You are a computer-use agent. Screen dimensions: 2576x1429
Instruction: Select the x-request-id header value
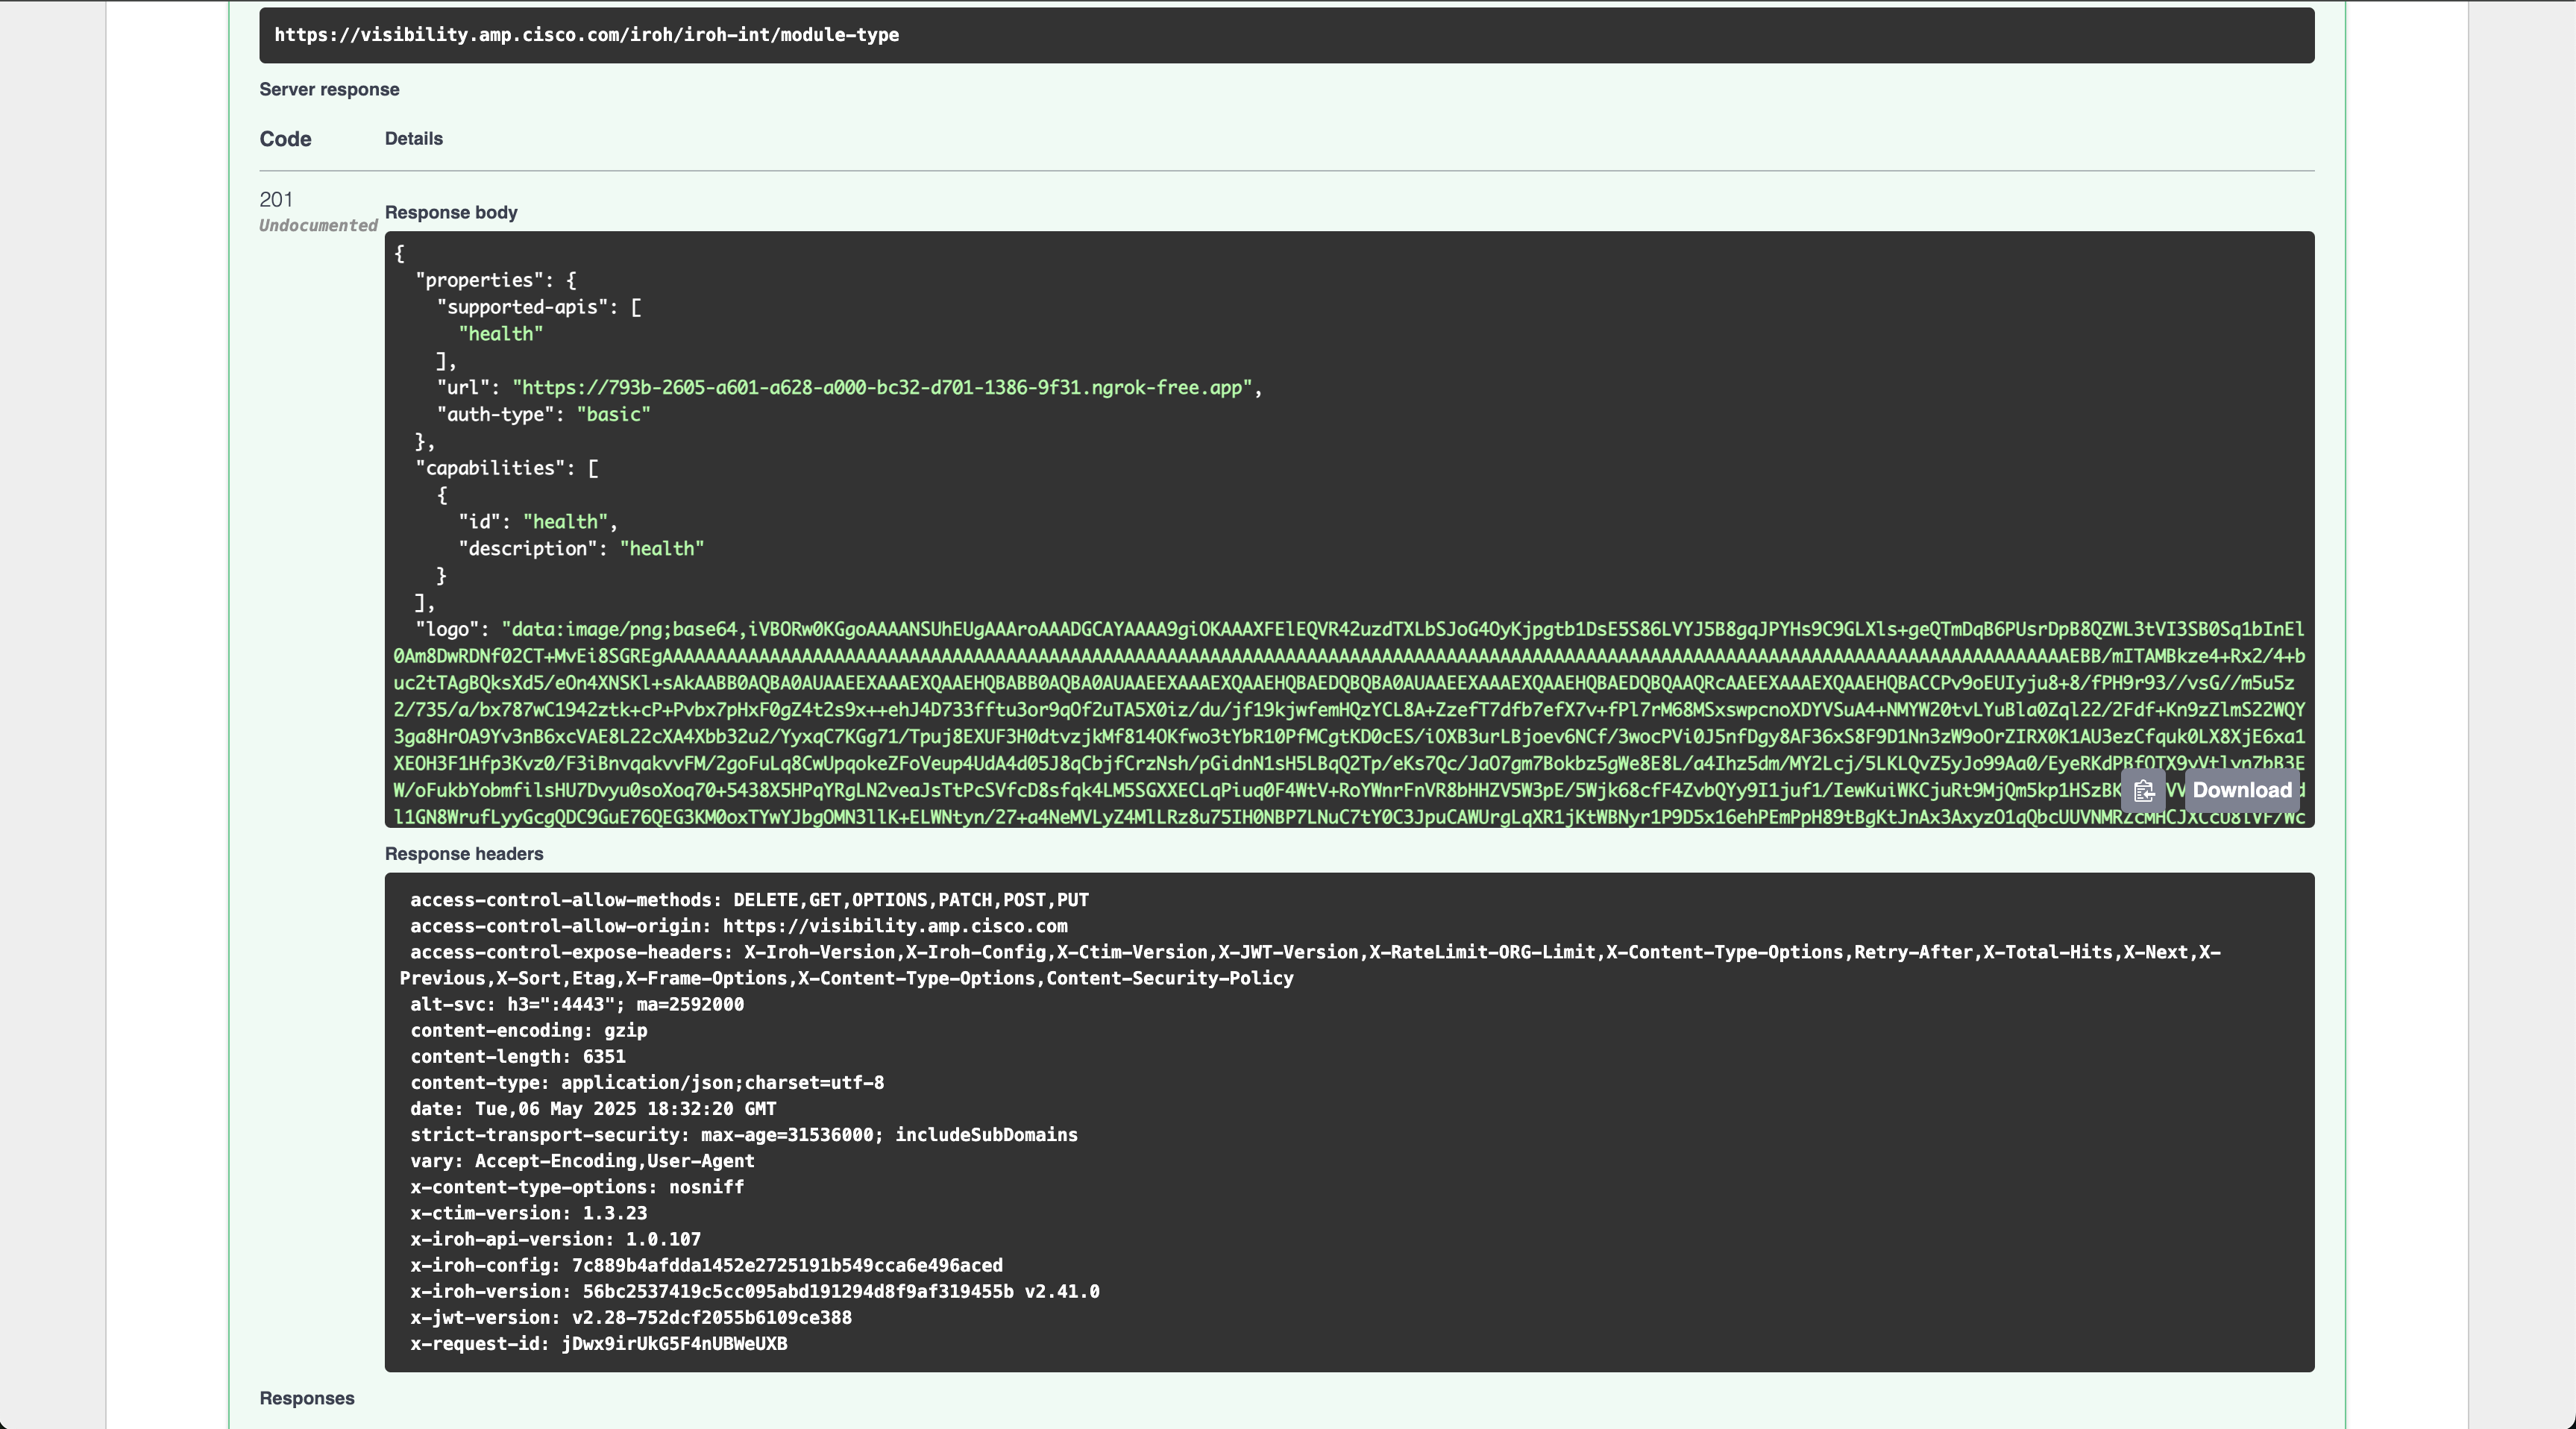[675, 1344]
